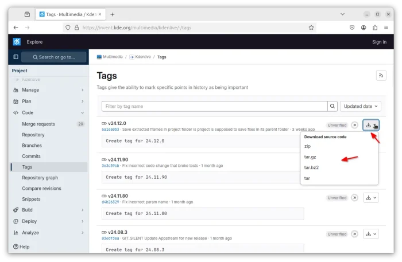
Task: Expand the Manage sidebar section
Action: click(82, 90)
